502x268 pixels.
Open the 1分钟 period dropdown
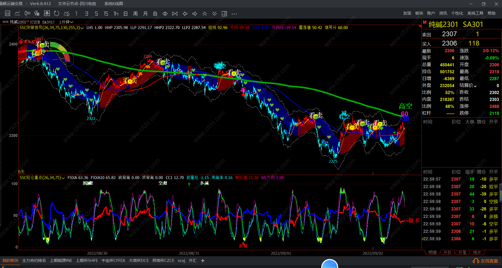(x=66, y=22)
